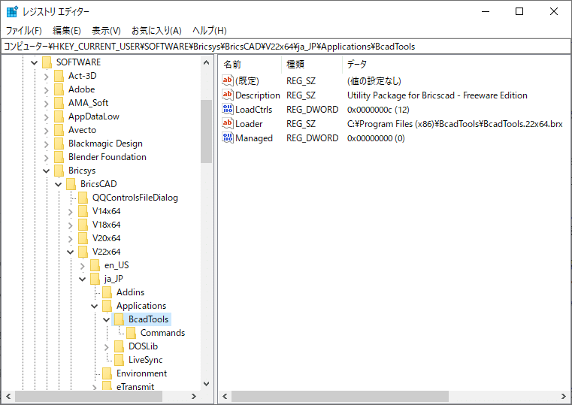Select the eTransmit key
The image size is (572, 405).
point(135,387)
